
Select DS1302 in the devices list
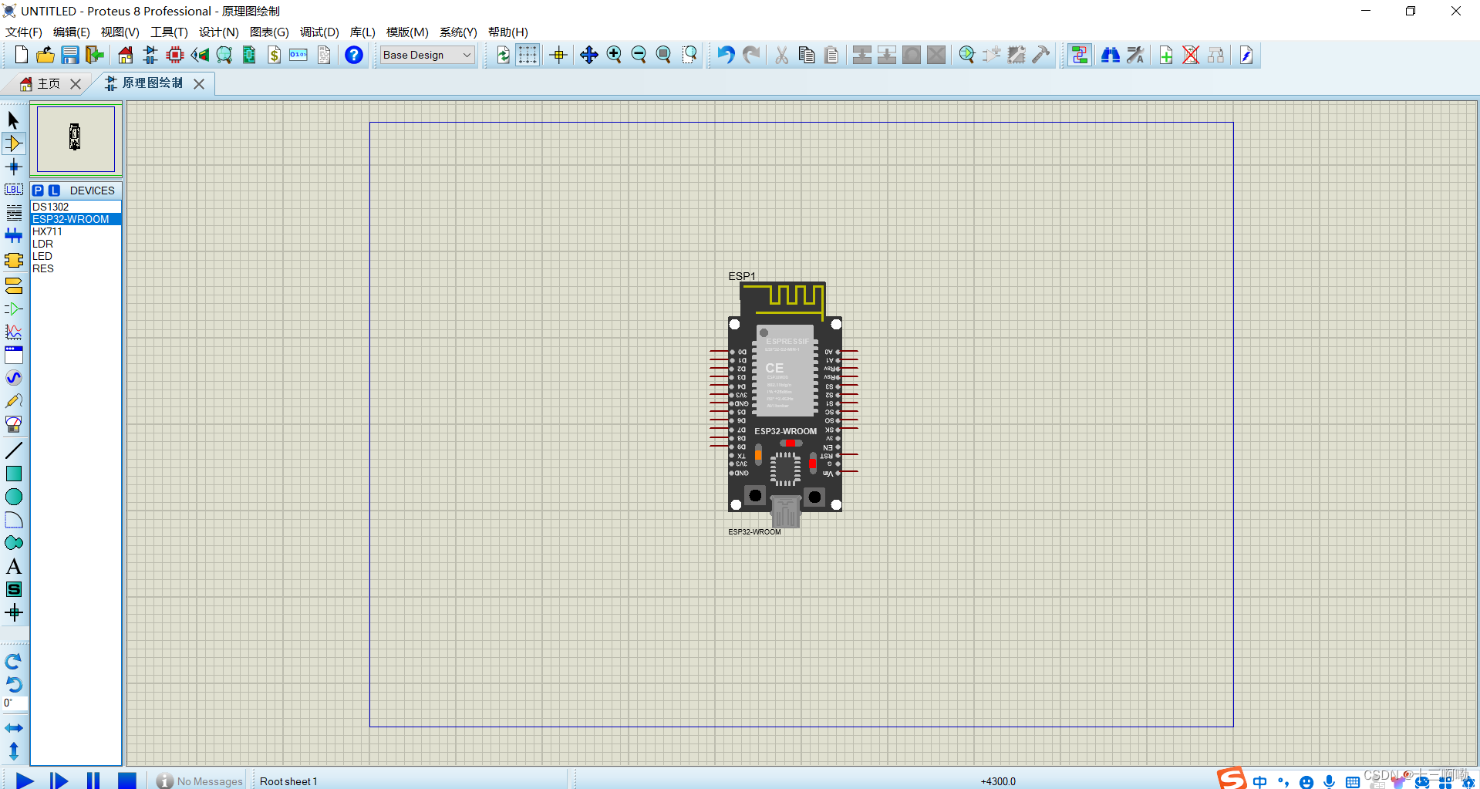point(76,207)
